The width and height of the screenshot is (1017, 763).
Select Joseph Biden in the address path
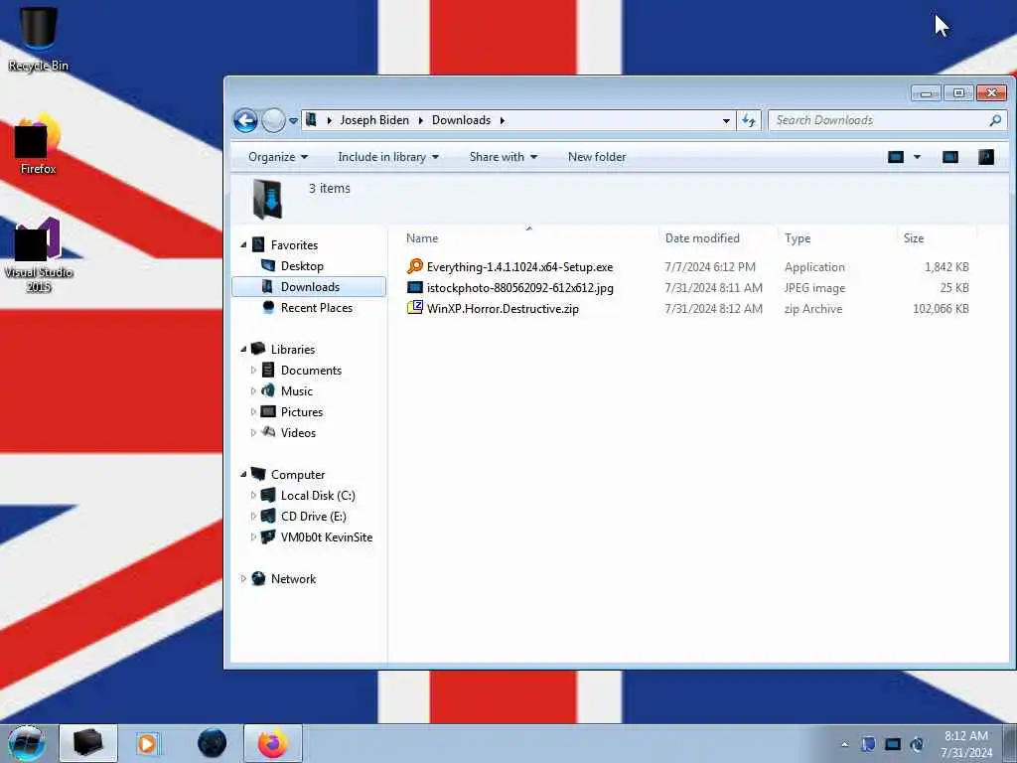[374, 120]
